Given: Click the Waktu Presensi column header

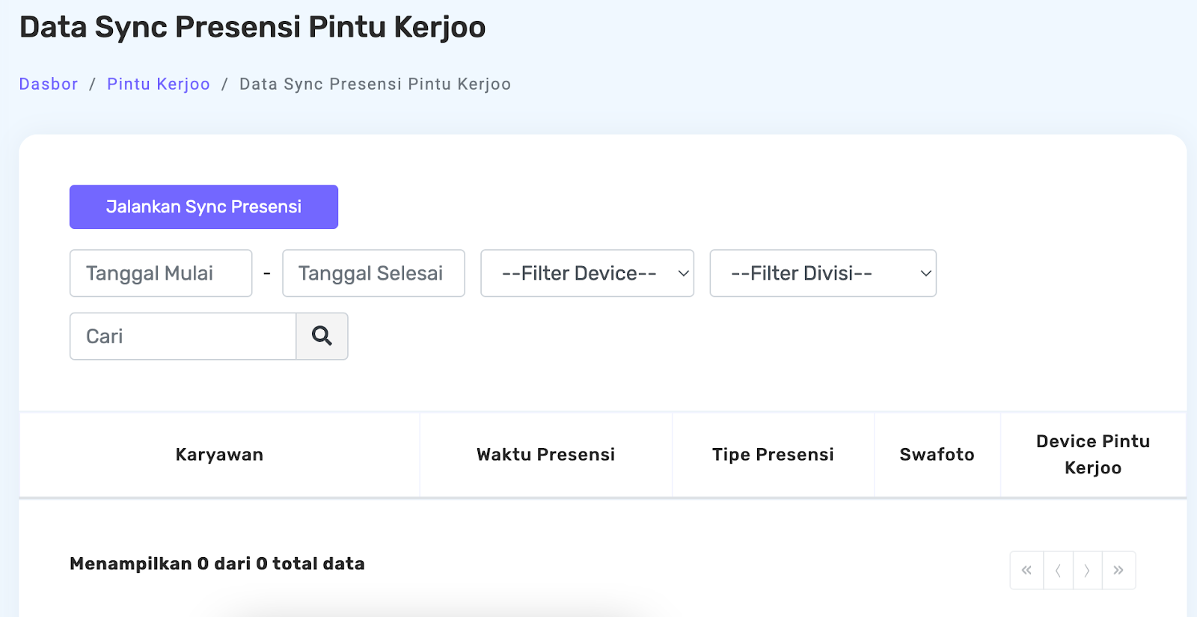Looking at the screenshot, I should [x=545, y=455].
